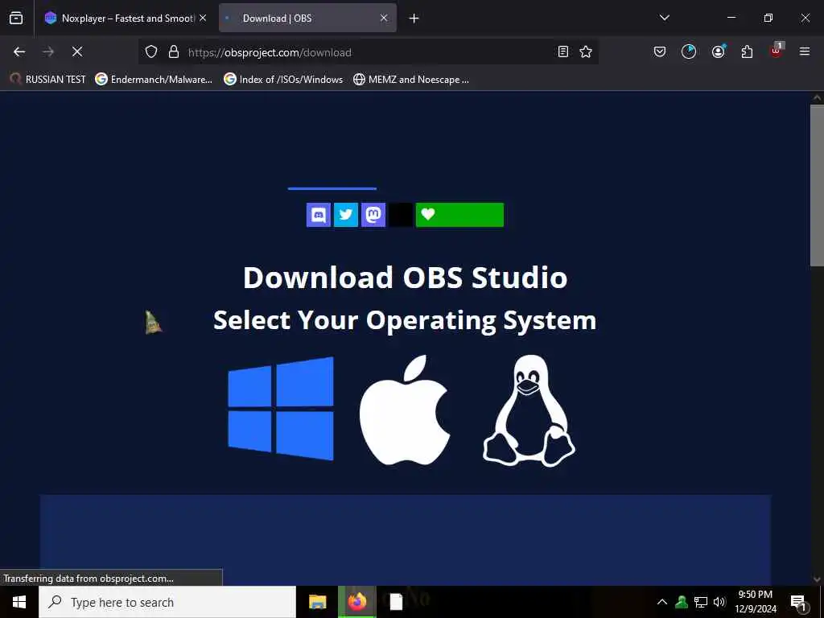The image size is (824, 618).
Task: Open the network tray icon
Action: point(701,602)
